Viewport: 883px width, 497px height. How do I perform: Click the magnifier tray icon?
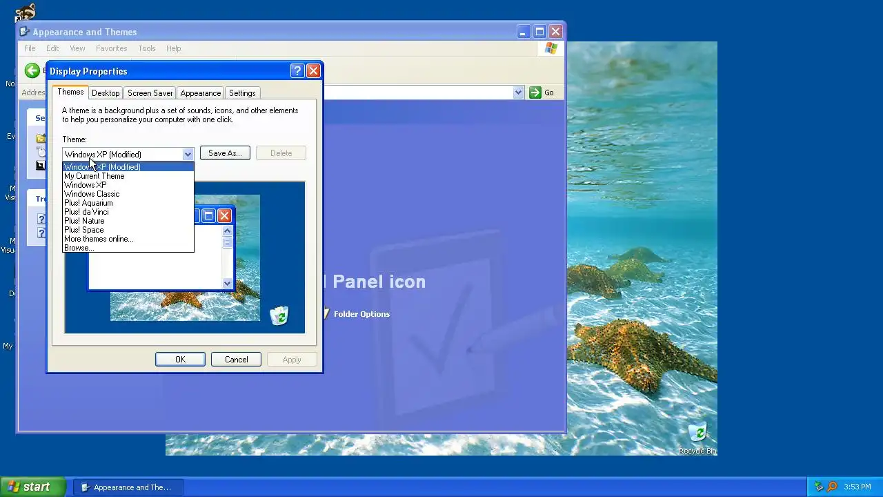click(x=832, y=487)
